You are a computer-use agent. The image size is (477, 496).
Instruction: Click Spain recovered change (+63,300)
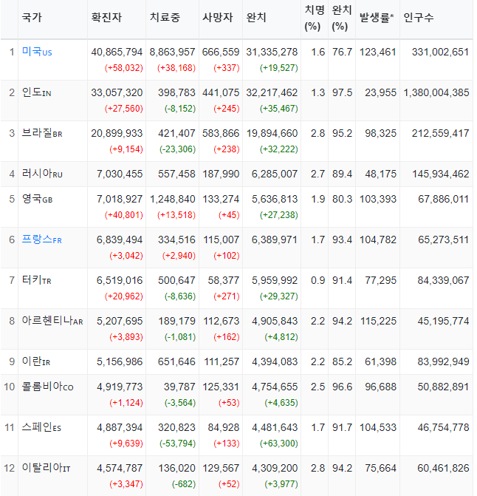pos(279,444)
